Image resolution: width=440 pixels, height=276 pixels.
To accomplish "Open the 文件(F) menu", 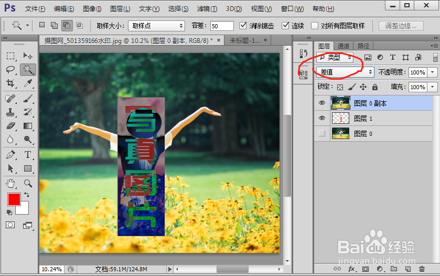I will (x=35, y=9).
